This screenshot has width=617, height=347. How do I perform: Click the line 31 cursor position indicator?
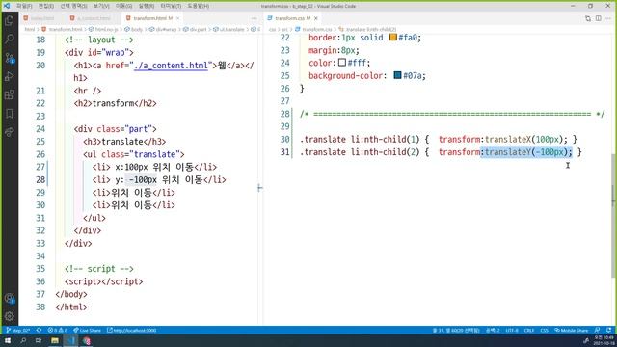tap(456, 331)
